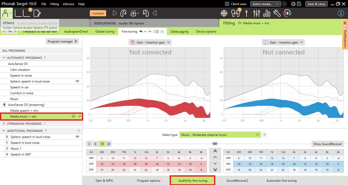The height and width of the screenshot is (185, 348).
Task: Play the moderate classical music sample
Action: point(265,135)
